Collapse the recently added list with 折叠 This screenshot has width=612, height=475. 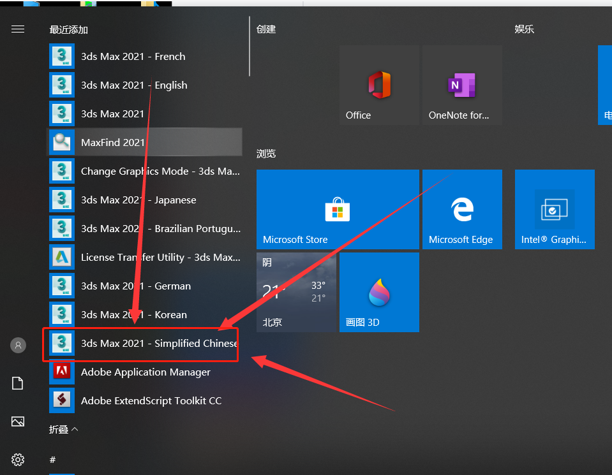(x=64, y=429)
